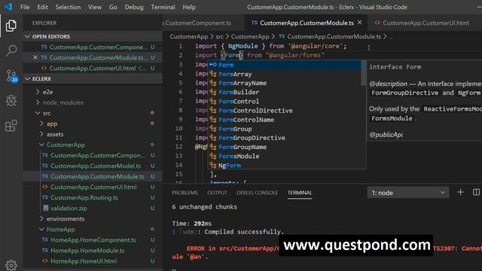Viewport: 482px width, 271px height.
Task: Open the Terminal menu
Action: click(x=163, y=7)
